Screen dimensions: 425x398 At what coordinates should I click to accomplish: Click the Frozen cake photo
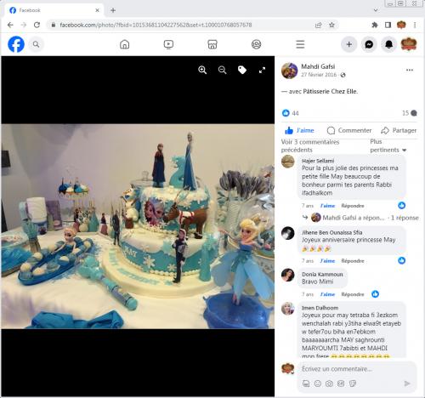[x=138, y=226]
